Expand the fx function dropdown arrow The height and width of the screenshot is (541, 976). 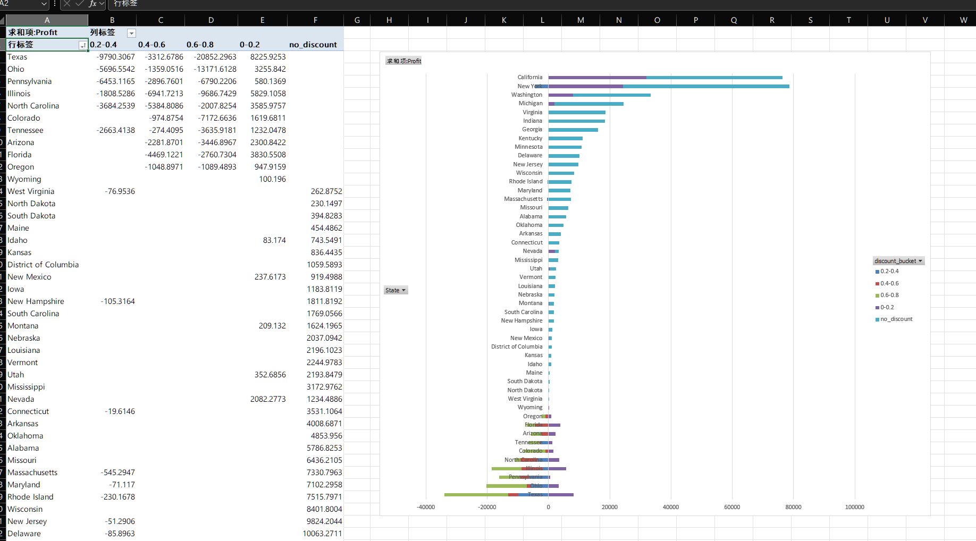click(x=102, y=4)
